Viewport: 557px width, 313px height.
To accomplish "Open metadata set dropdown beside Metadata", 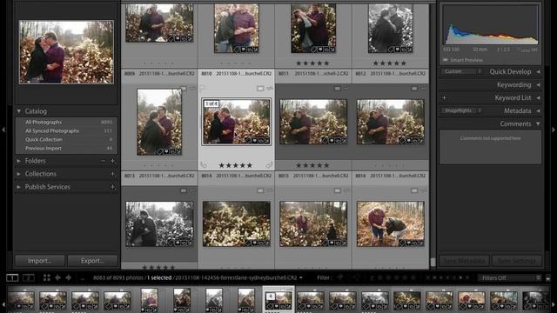I will point(462,110).
